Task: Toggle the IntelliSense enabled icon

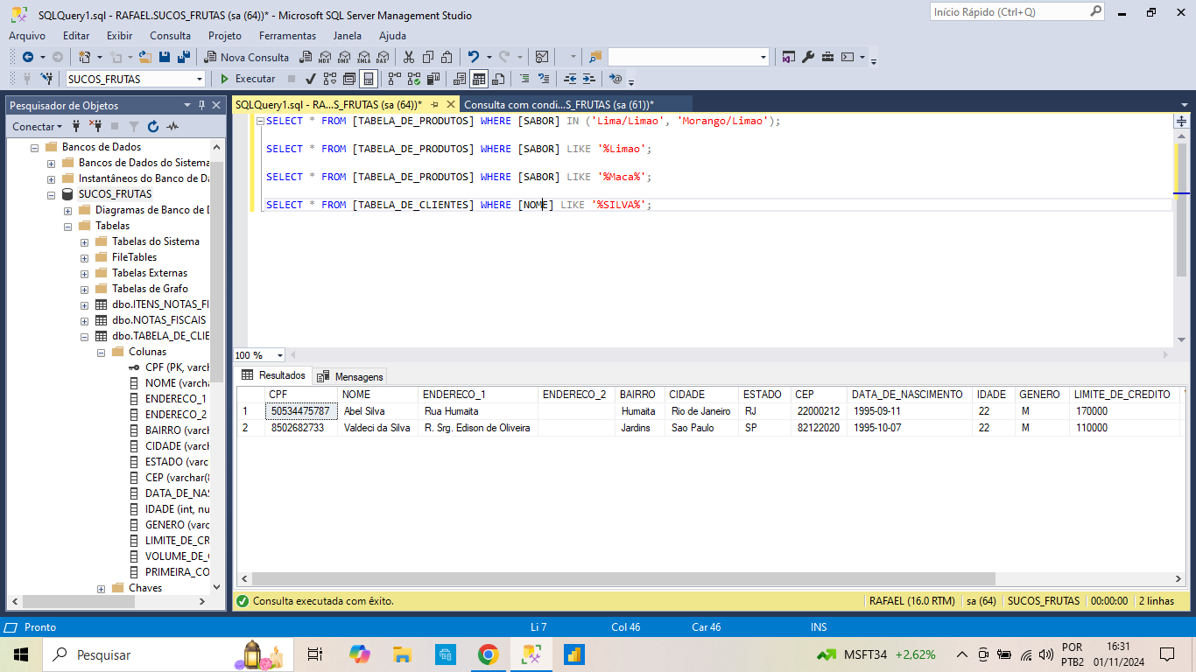Action: click(x=369, y=79)
